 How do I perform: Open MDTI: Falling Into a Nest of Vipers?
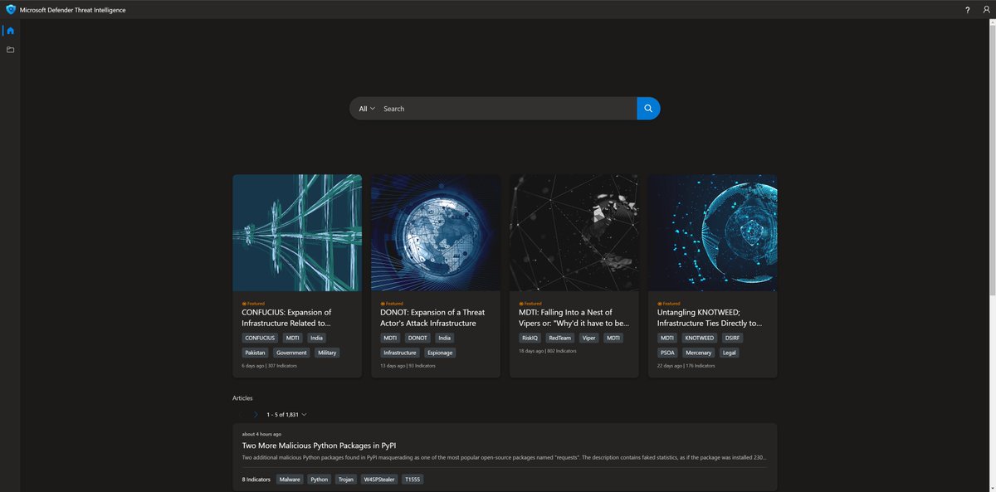coord(574,317)
